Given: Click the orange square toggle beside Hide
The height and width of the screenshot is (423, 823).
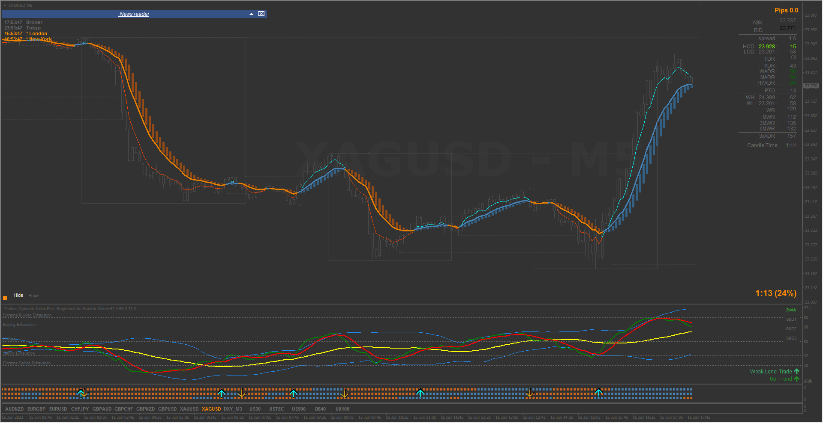Looking at the screenshot, I should coord(5,298).
